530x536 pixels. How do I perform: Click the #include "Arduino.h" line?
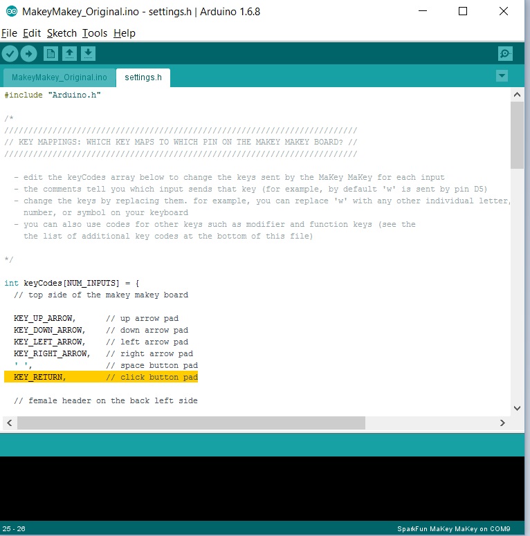(x=53, y=95)
